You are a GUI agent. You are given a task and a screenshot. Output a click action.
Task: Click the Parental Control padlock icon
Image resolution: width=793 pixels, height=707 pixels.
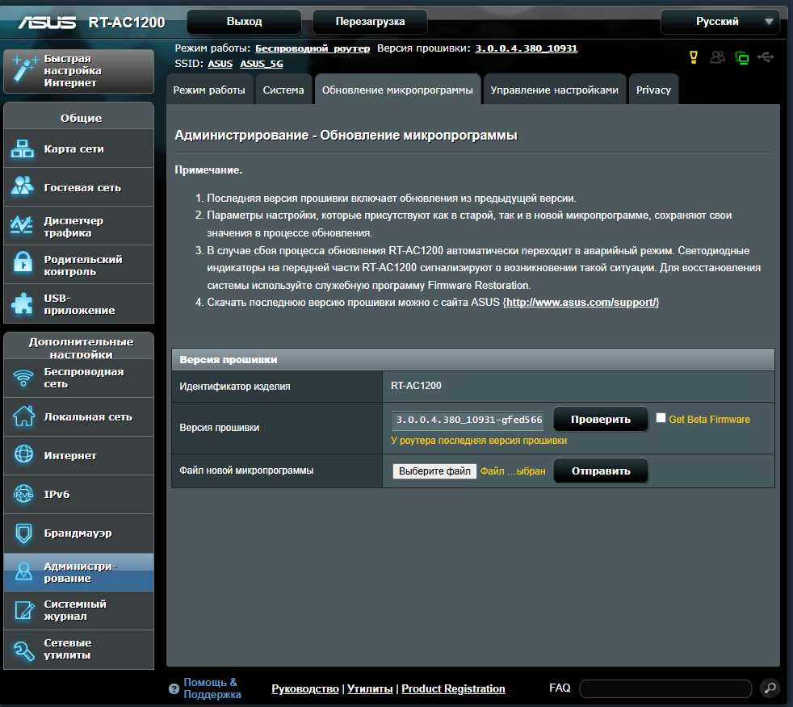(23, 263)
